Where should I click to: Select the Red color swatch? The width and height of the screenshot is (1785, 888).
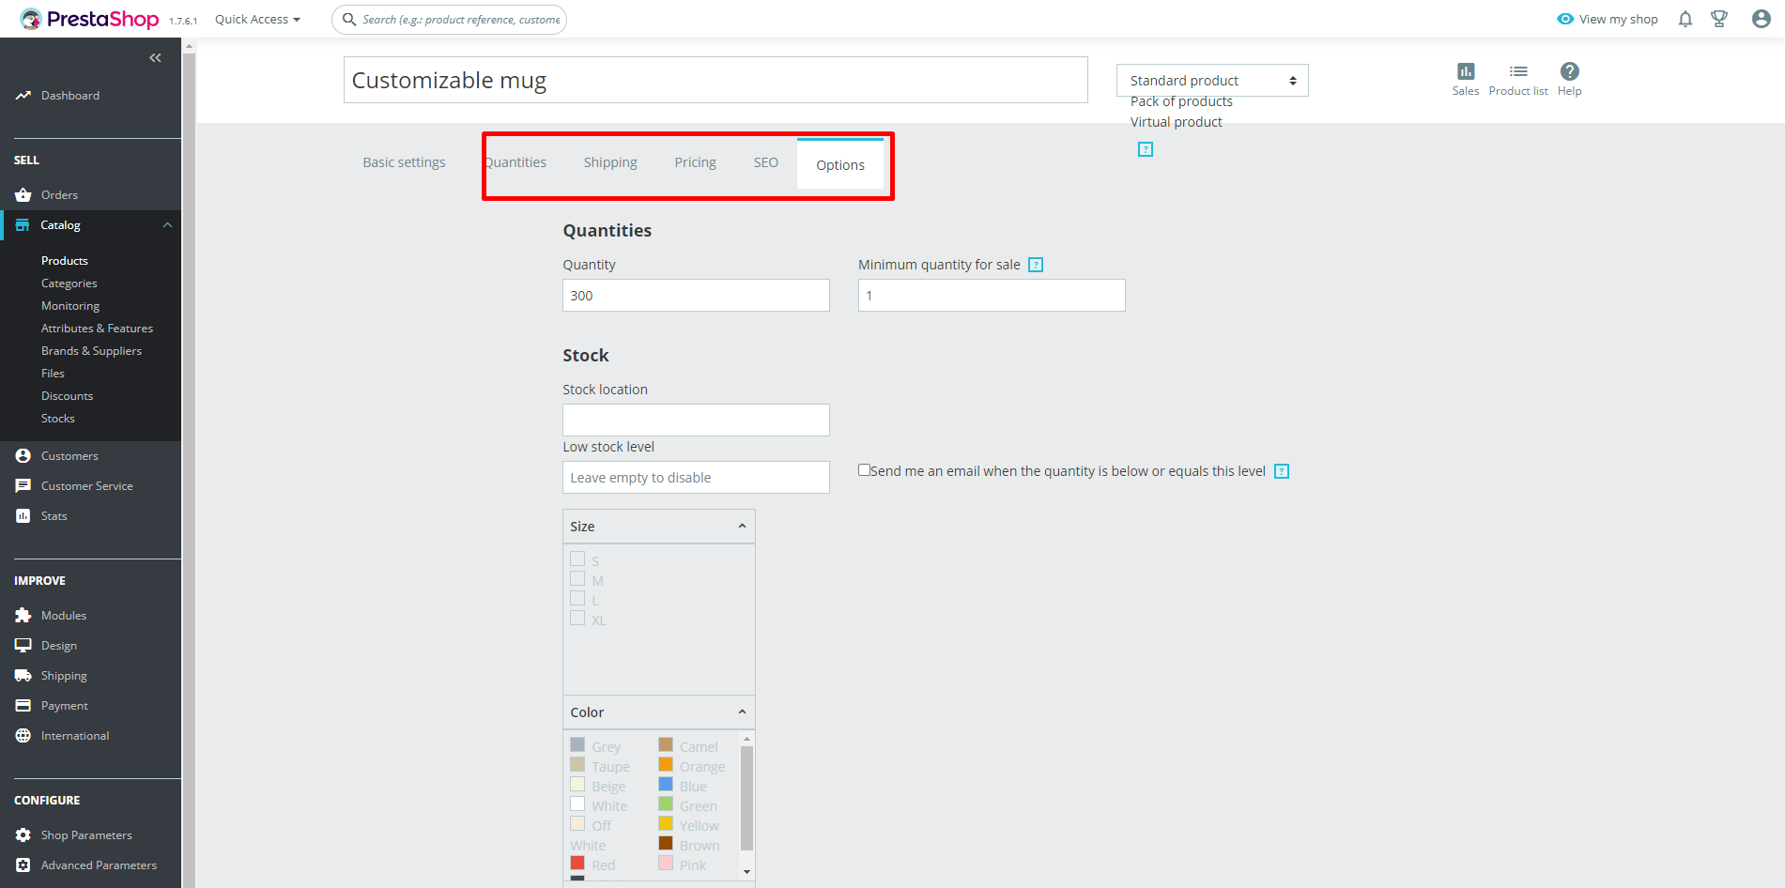[x=577, y=863]
